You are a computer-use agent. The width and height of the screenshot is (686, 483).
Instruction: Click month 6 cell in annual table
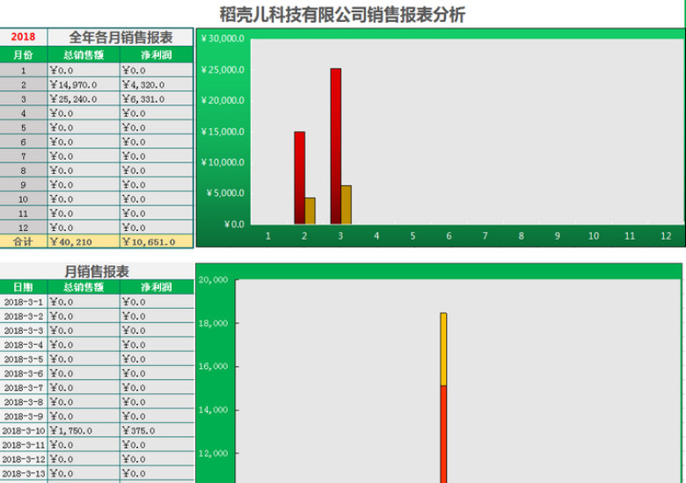23,142
